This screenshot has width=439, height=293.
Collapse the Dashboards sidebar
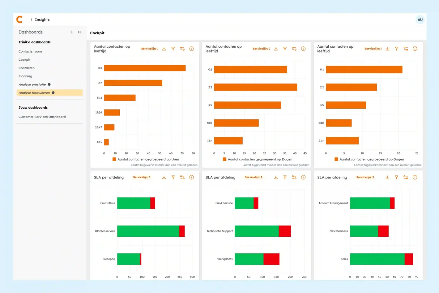[x=79, y=32]
